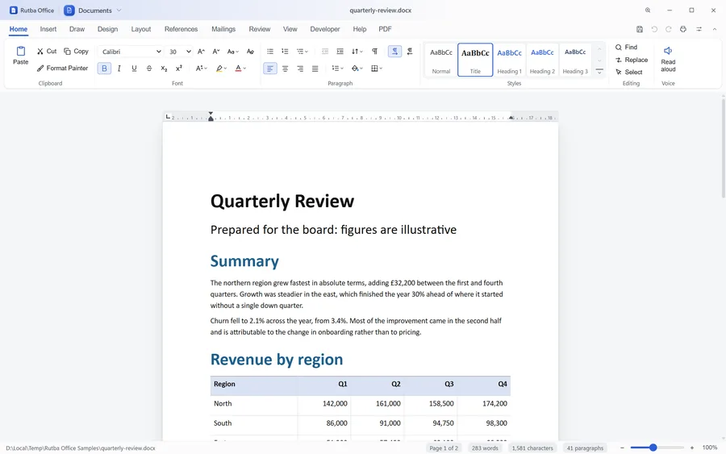
Task: Apply the Heading 1 style
Action: point(509,60)
